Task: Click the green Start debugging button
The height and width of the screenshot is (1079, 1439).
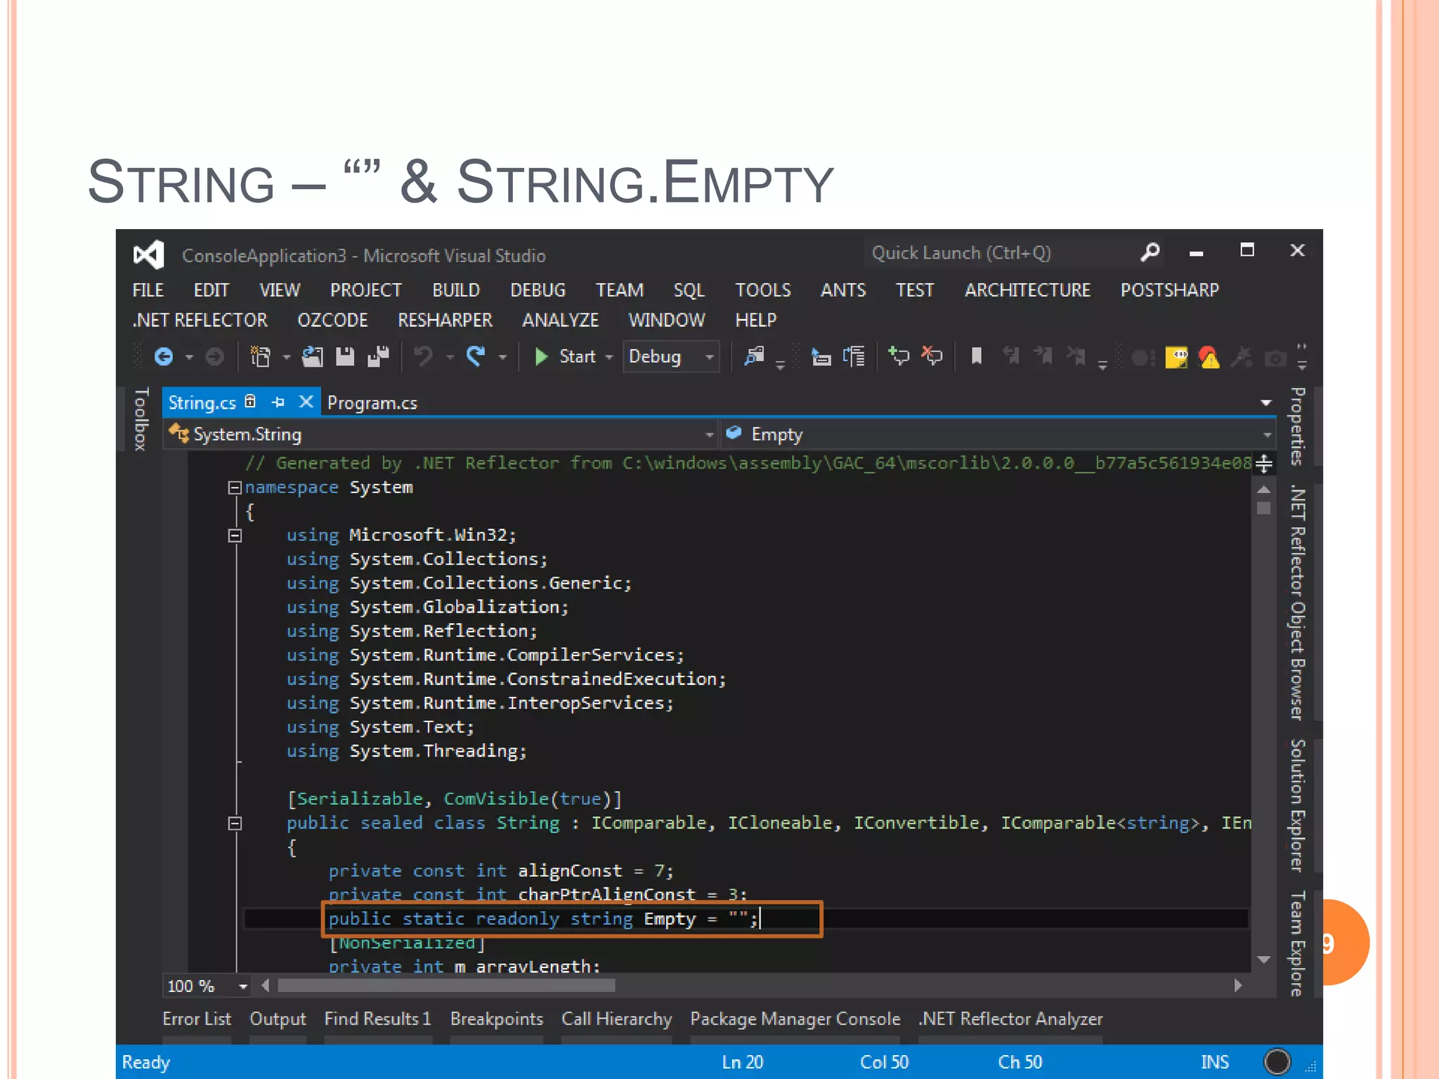Action: tap(542, 357)
